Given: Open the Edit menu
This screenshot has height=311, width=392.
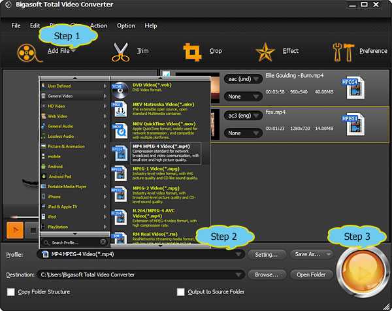Looking at the screenshot, I should coord(35,25).
